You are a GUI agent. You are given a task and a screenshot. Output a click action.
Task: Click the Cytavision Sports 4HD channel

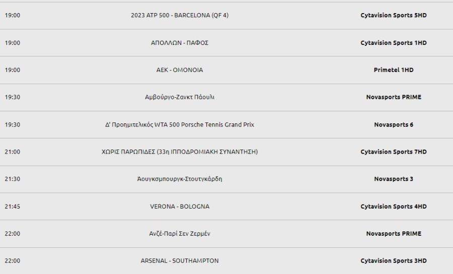[394, 207]
